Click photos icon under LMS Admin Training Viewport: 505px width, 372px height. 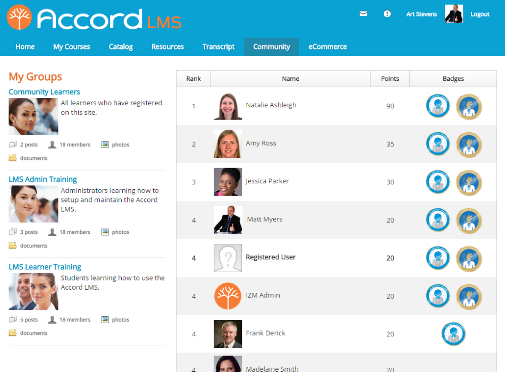pos(105,232)
